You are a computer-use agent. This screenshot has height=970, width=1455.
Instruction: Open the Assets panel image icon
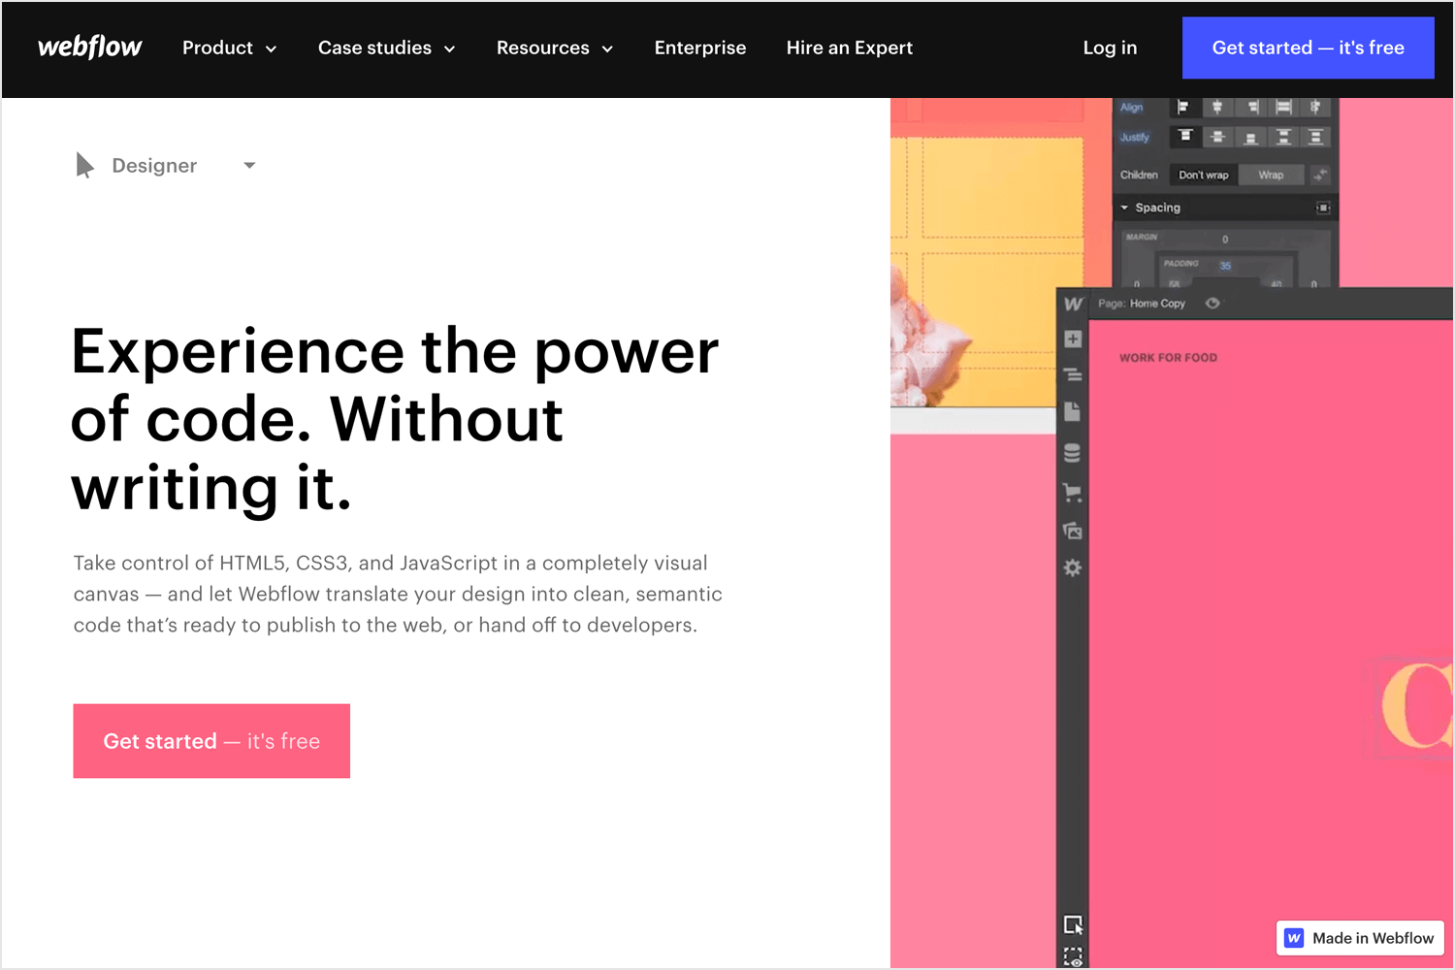[1073, 531]
